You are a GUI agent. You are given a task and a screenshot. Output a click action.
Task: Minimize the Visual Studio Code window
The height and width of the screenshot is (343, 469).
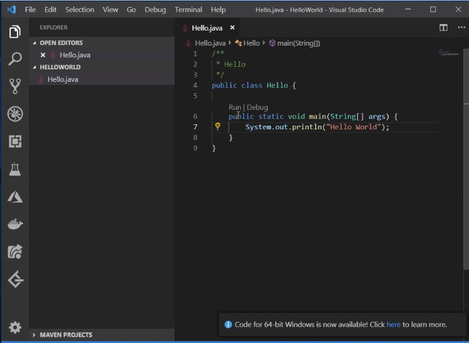408,9
